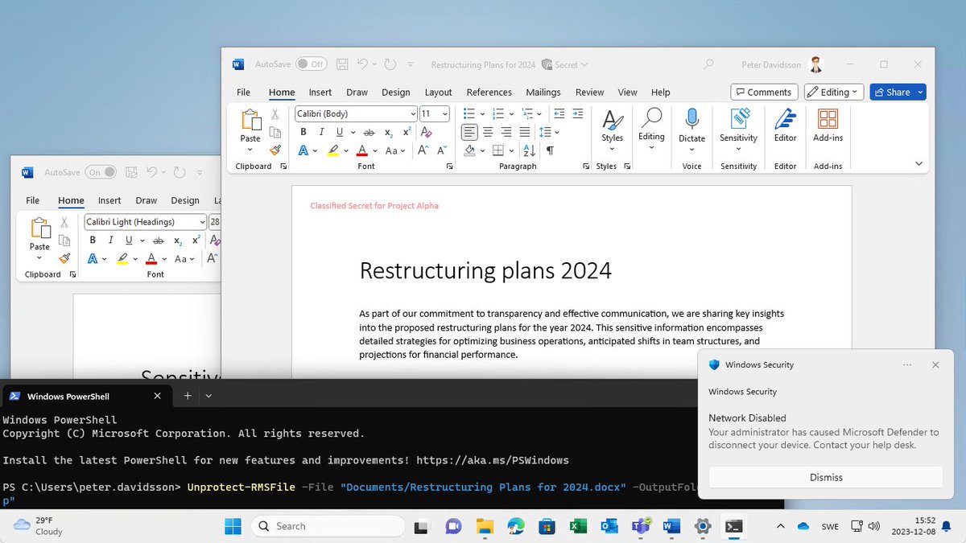
Task: Open Excel from taskbar
Action: [578, 526]
